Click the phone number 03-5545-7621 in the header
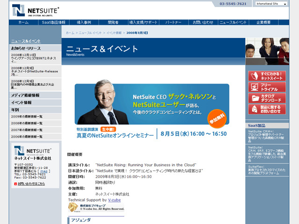299x224 pixels. click(233, 4)
